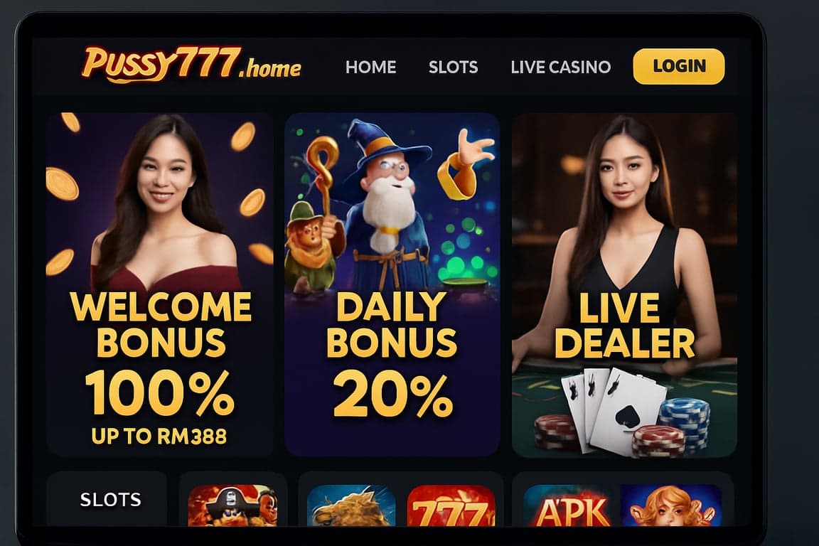This screenshot has width=819, height=546.
Task: Open the golden dragon game icon
Action: click(x=351, y=505)
